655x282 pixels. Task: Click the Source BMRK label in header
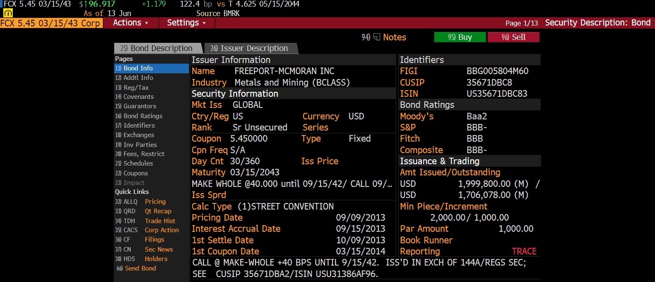pyautogui.click(x=218, y=14)
